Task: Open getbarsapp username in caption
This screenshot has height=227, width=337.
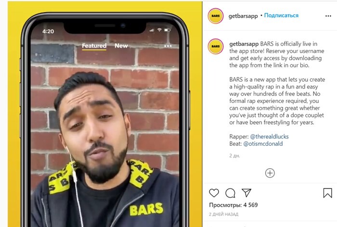Action: click(244, 44)
